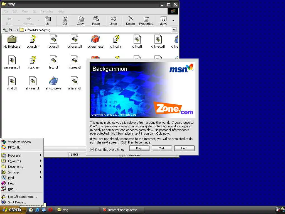Click the Help menu in msg window
285x214 pixels.
(60, 11)
